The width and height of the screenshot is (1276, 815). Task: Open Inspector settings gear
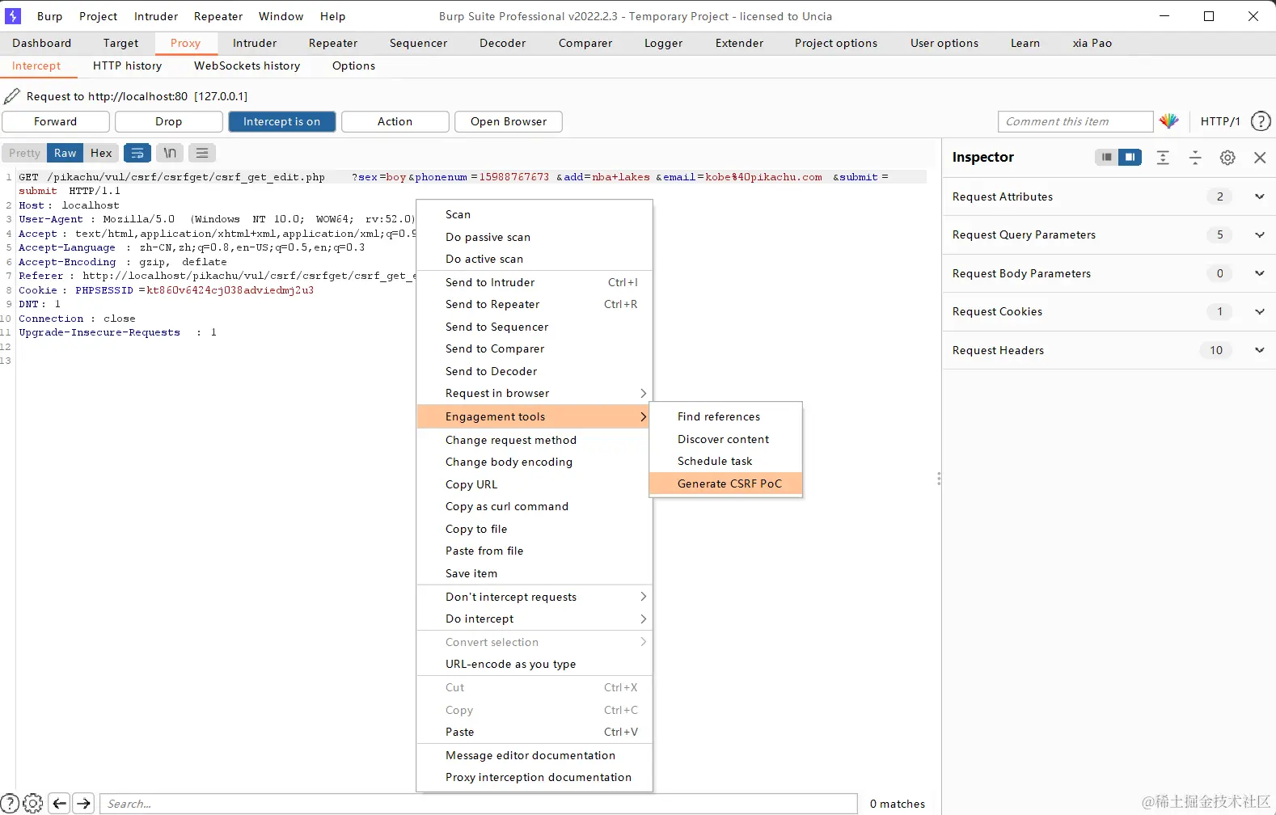point(1227,158)
